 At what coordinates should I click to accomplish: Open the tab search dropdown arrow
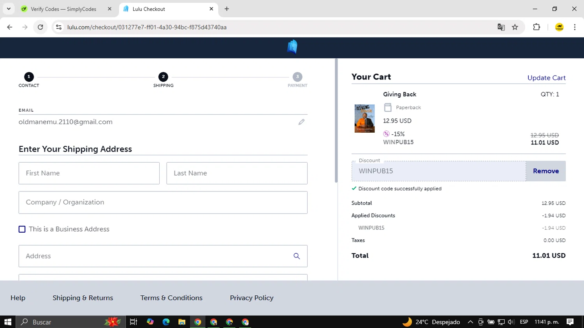(9, 9)
